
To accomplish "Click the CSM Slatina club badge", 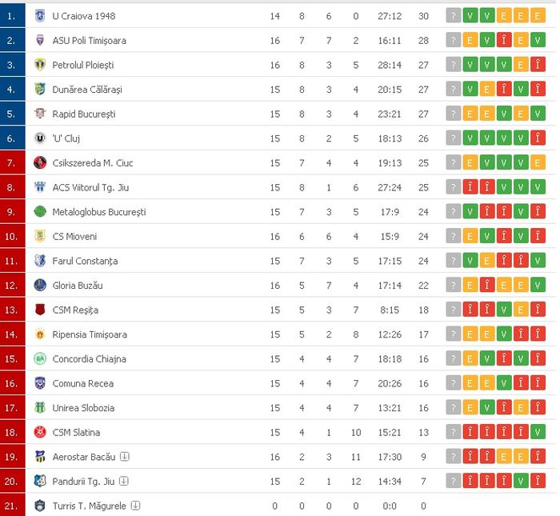I will coord(40,433).
